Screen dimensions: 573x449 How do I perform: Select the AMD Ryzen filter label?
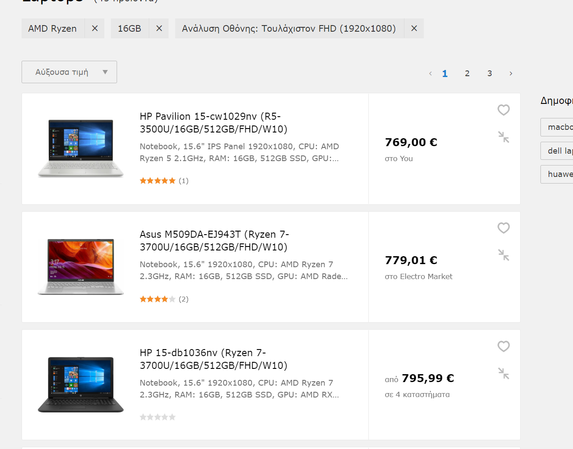(x=53, y=28)
